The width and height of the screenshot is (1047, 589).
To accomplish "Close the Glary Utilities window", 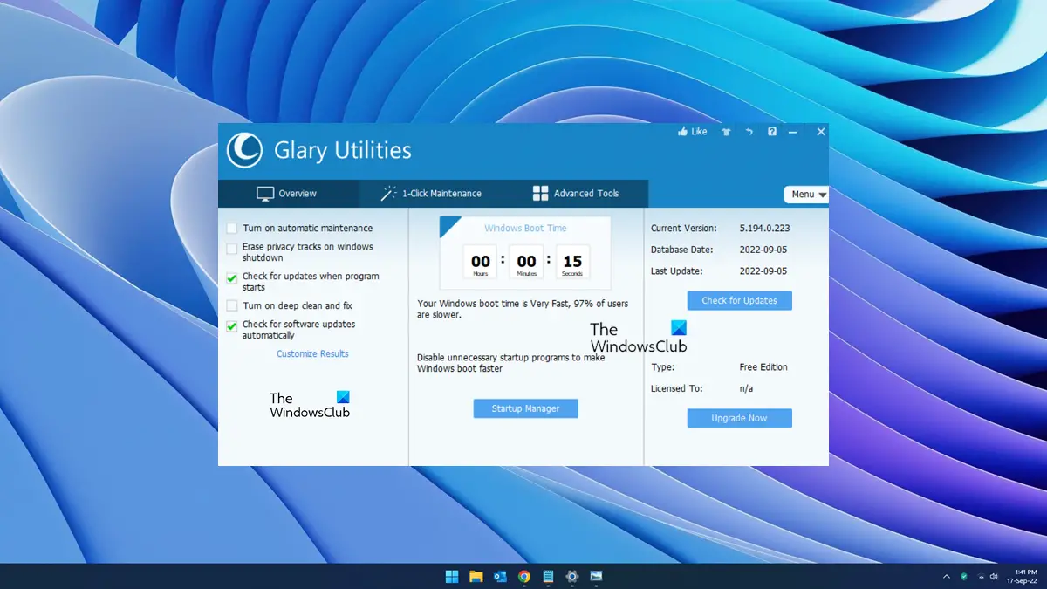I will (x=821, y=132).
